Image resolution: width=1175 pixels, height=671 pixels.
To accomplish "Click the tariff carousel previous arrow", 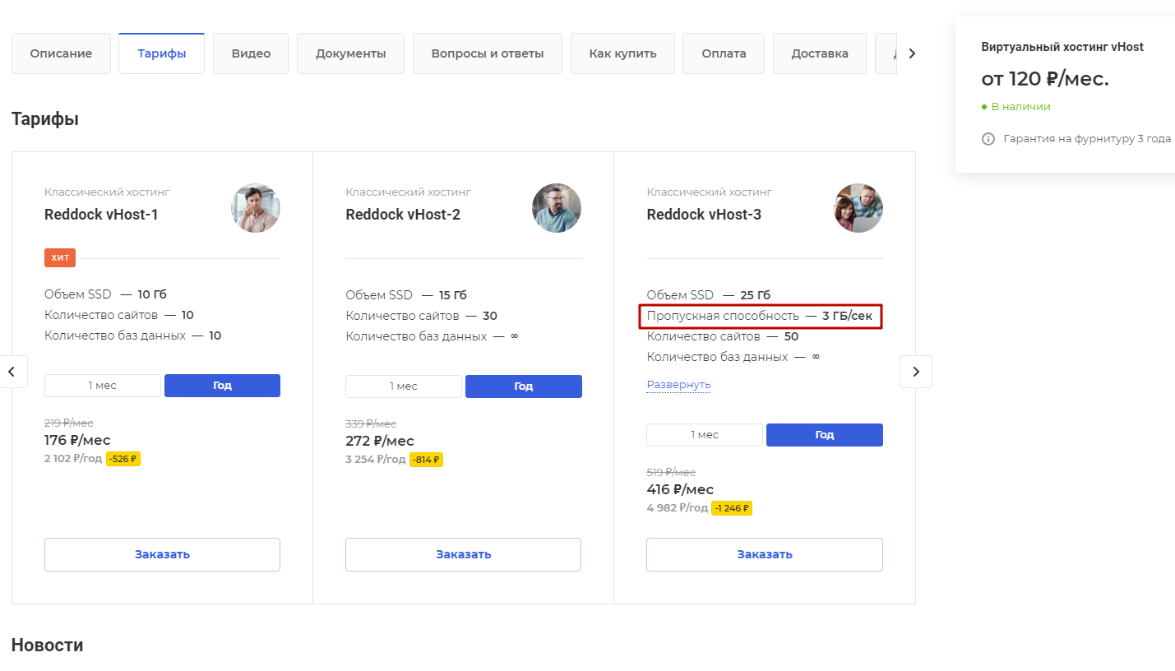I will tap(12, 372).
